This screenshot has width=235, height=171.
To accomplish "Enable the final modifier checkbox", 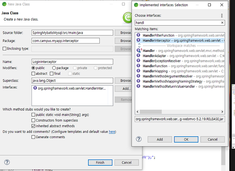I will coord(52,73).
